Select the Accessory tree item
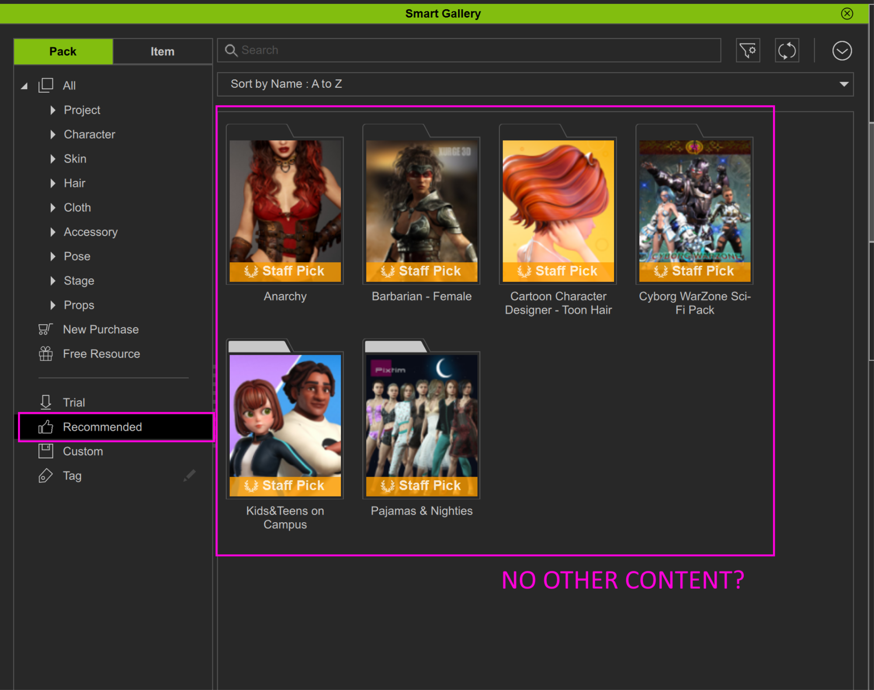Viewport: 874px width, 690px height. tap(91, 232)
